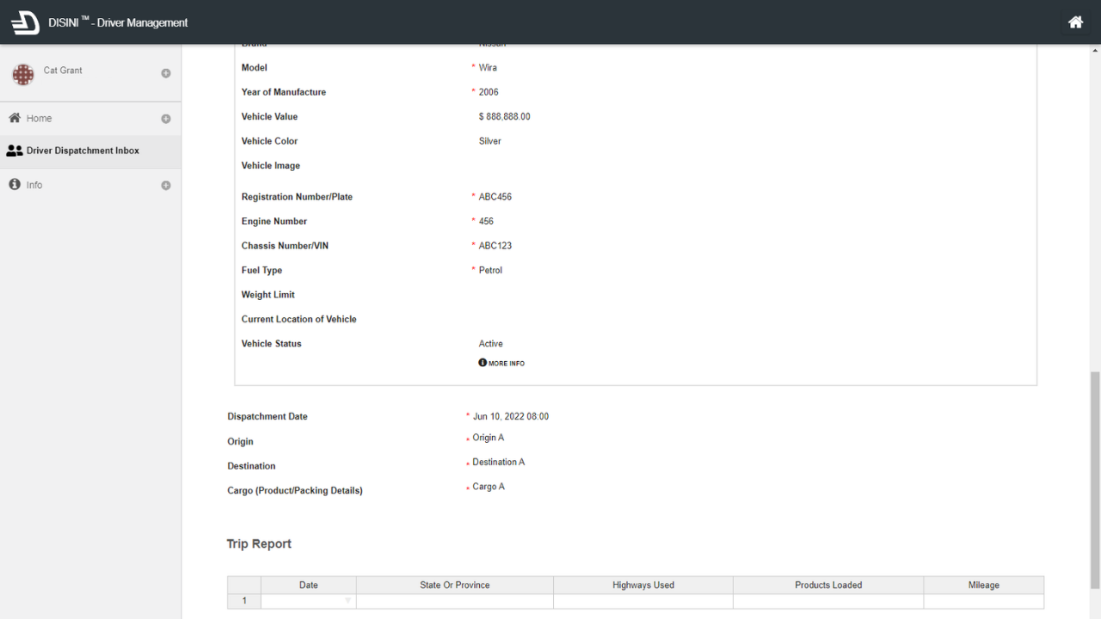1101x619 pixels.
Task: Click the MORE INFO link
Action: pos(506,364)
